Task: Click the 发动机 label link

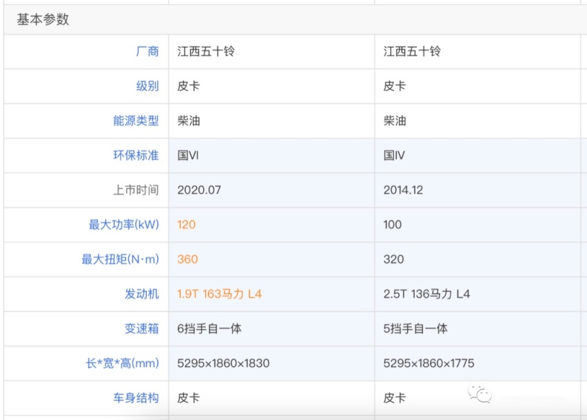Action: pos(141,294)
